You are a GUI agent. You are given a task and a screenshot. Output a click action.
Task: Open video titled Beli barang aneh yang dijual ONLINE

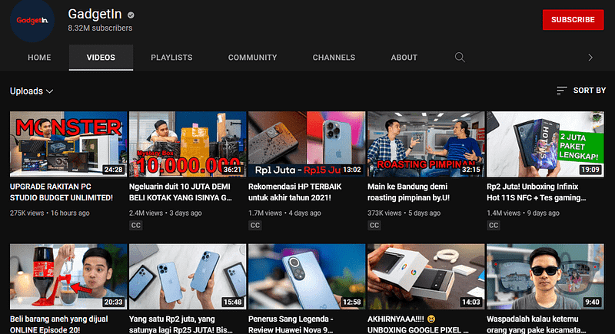tap(59, 324)
